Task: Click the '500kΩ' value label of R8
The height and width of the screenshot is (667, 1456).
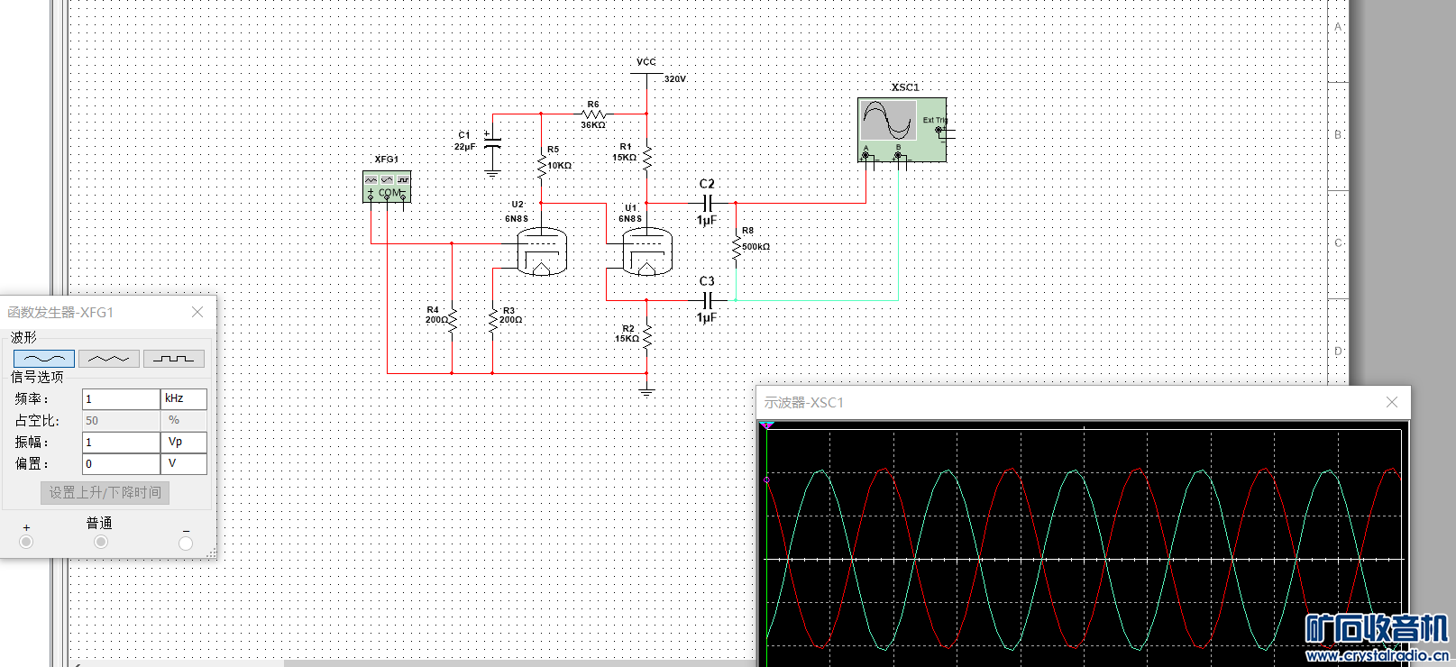Action: [x=756, y=247]
